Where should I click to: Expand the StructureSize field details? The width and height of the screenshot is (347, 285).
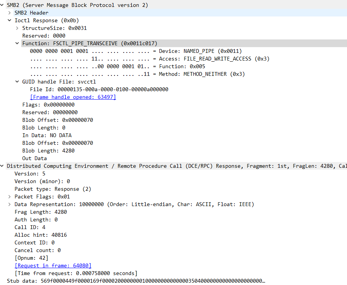coord(17,28)
